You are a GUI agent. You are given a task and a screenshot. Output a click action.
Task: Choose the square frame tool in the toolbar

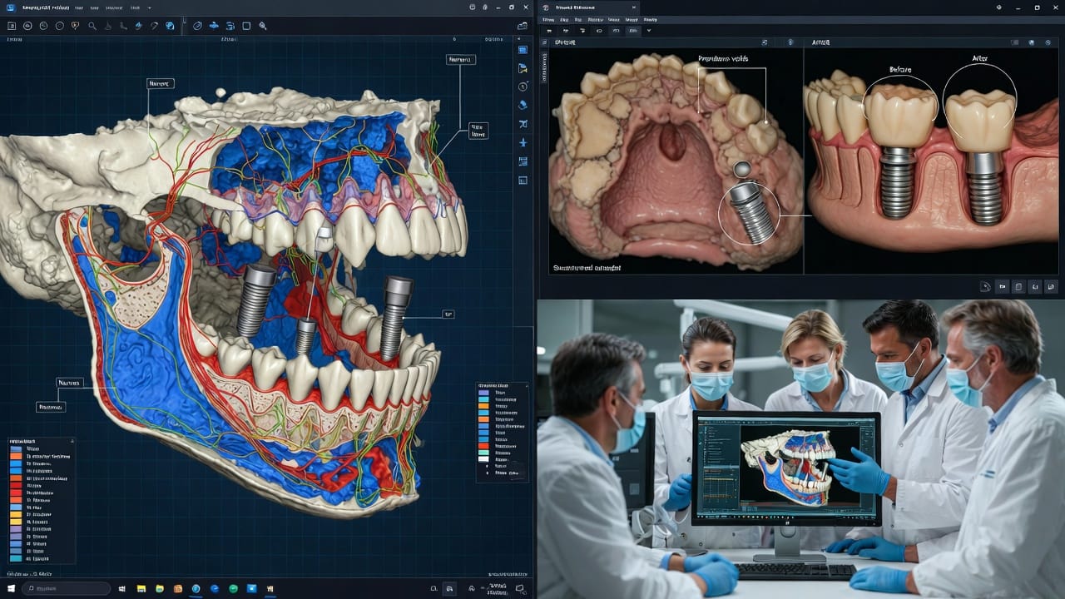point(246,26)
